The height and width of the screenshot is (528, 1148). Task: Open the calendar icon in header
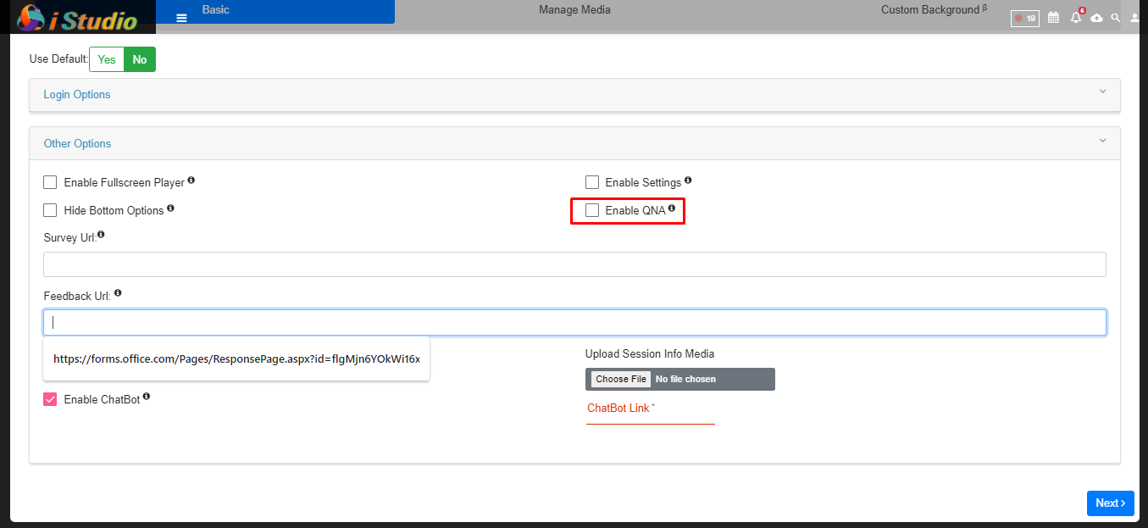coord(1054,18)
